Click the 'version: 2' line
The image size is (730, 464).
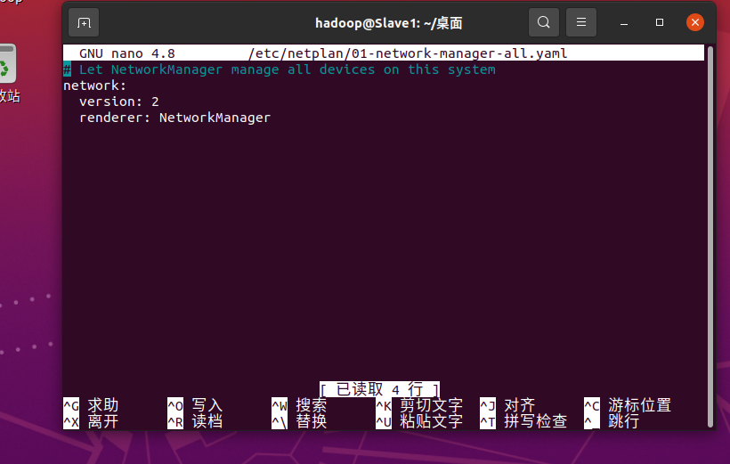(x=118, y=102)
